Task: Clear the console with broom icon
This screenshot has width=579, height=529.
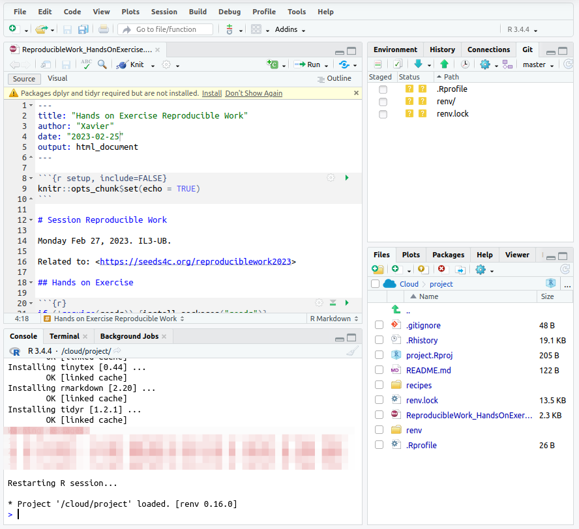Action: point(352,351)
